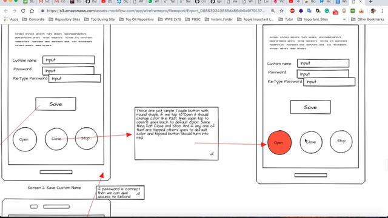Bookmark this page with the star icon
This screenshot has height=218, width=388.
(281, 11)
